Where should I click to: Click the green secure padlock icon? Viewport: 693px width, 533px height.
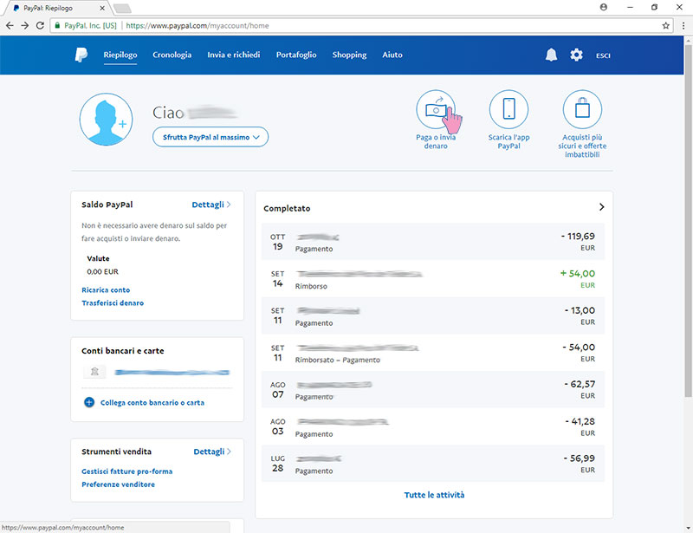57,26
